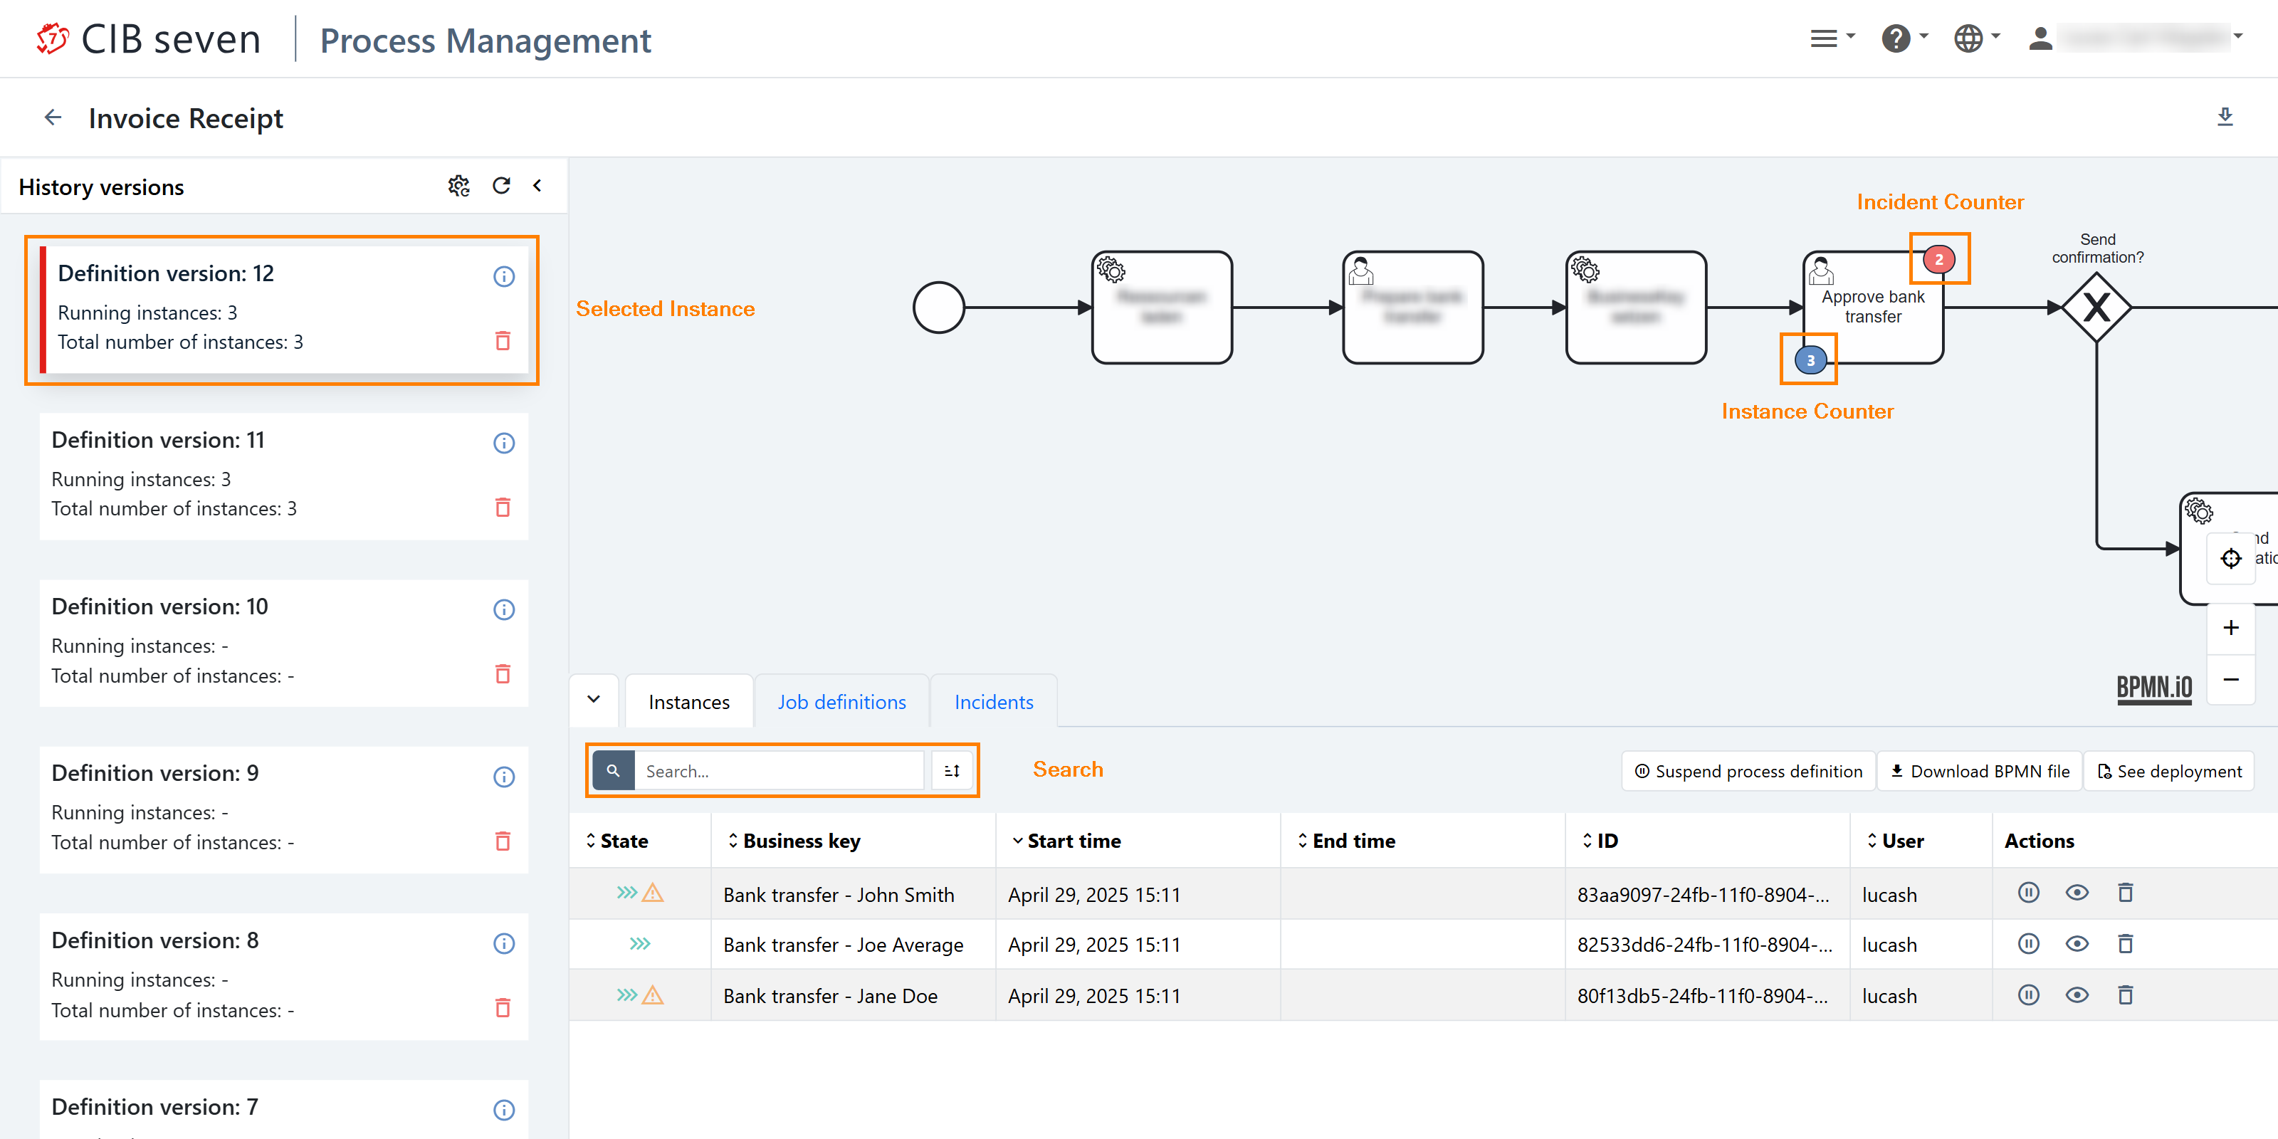Select the Approve bank transfer task

point(1873,308)
